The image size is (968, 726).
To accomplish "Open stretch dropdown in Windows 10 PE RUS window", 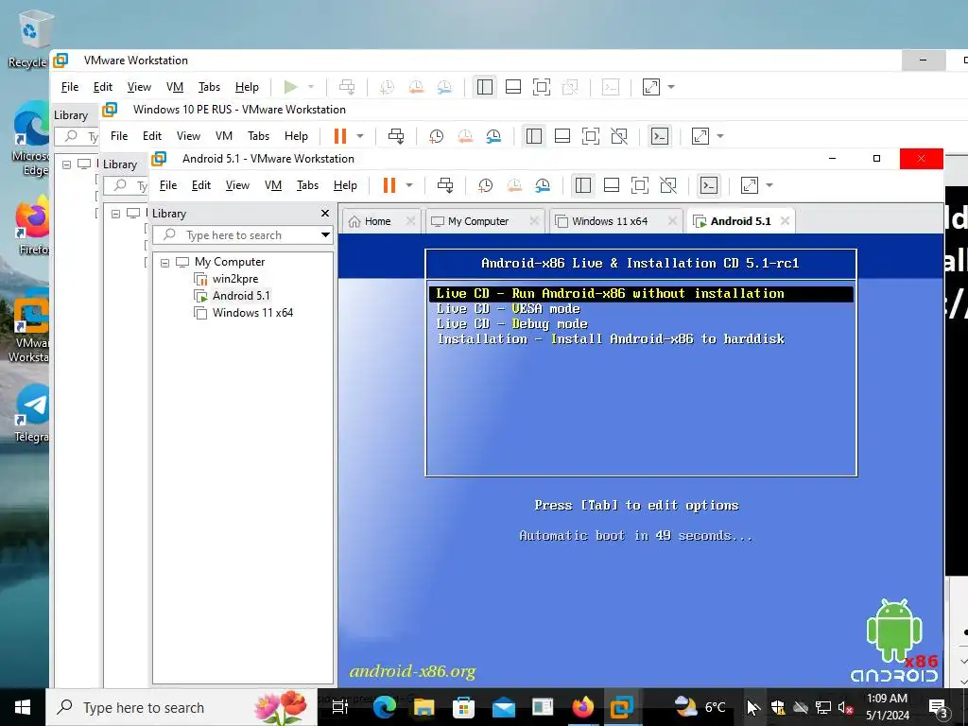I will coord(720,136).
